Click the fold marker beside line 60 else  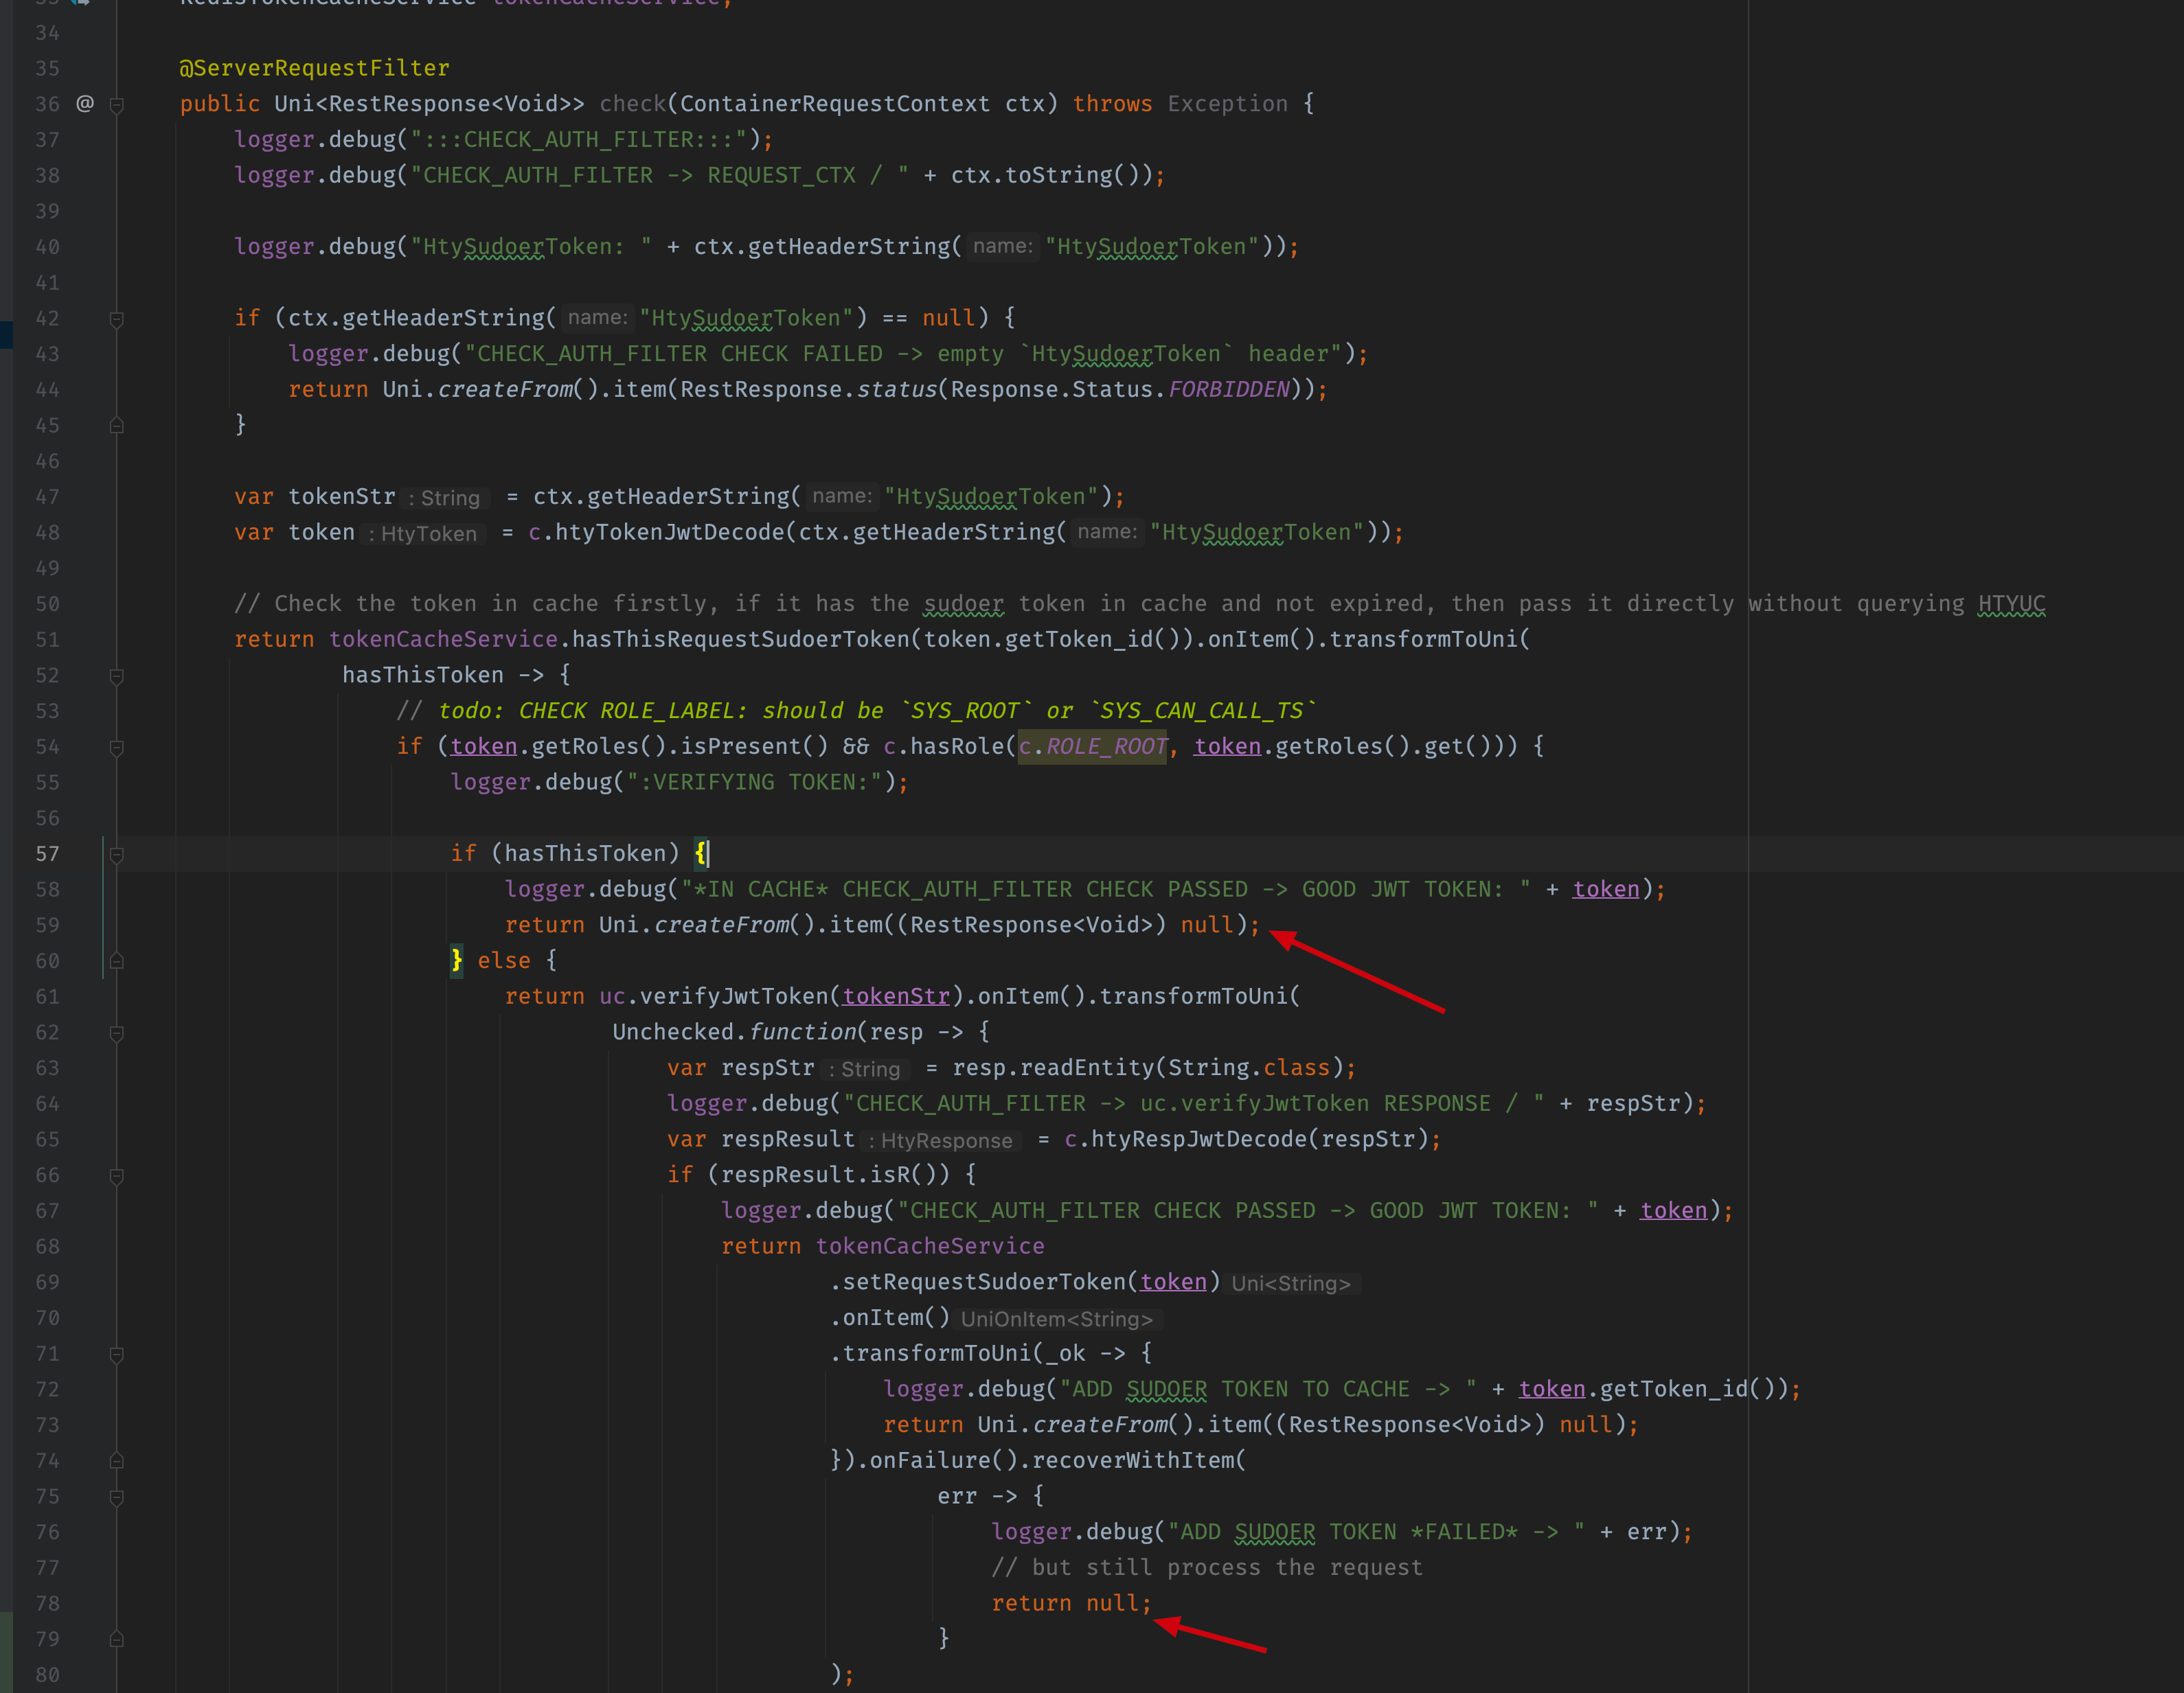[x=117, y=961]
